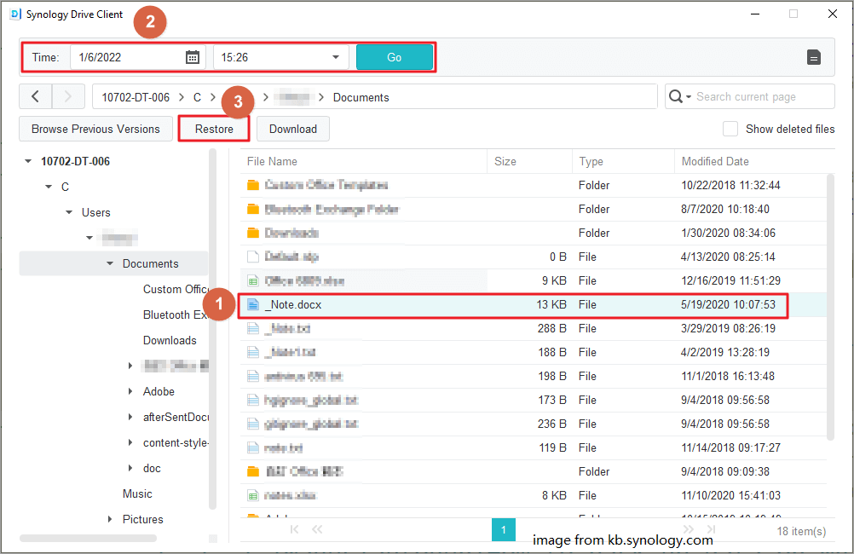This screenshot has height=554, width=854.
Task: Select the row modified 11/10/2020 15:41:03
Action: pyautogui.click(x=534, y=496)
